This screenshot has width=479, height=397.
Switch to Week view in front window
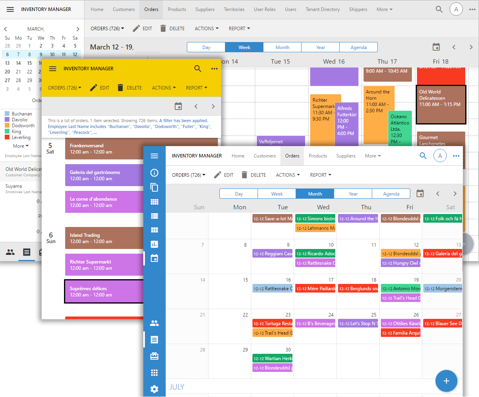click(x=277, y=194)
